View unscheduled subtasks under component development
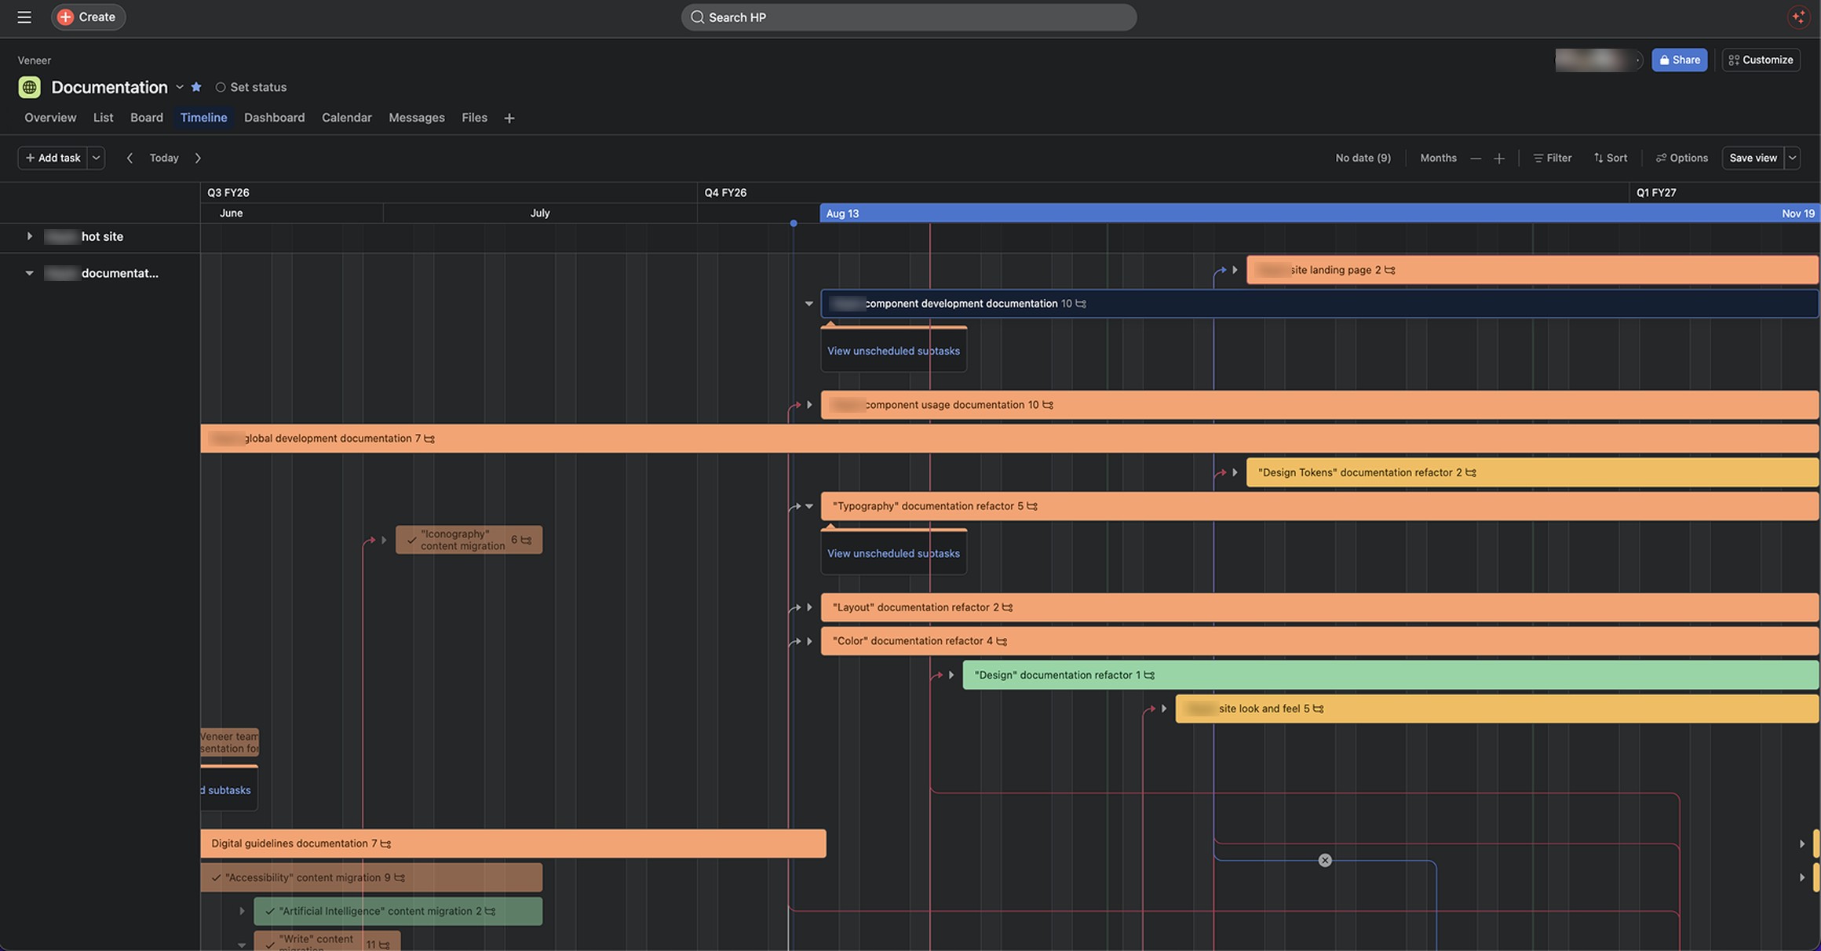The width and height of the screenshot is (1821, 951). (893, 351)
